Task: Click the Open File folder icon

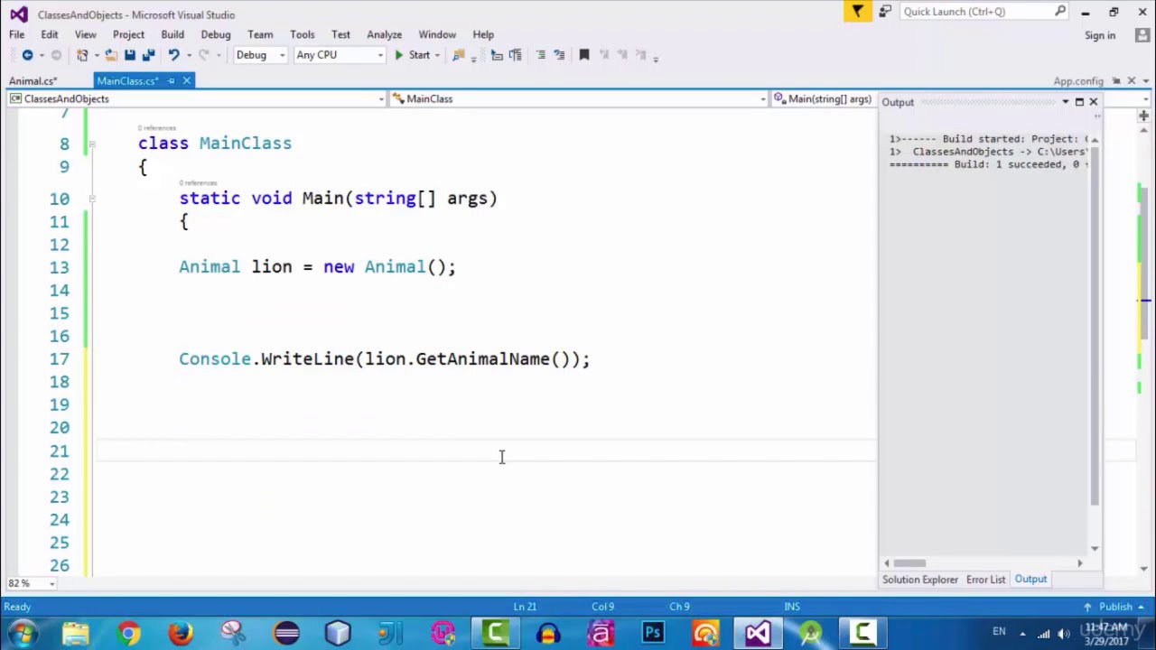Action: [110, 55]
